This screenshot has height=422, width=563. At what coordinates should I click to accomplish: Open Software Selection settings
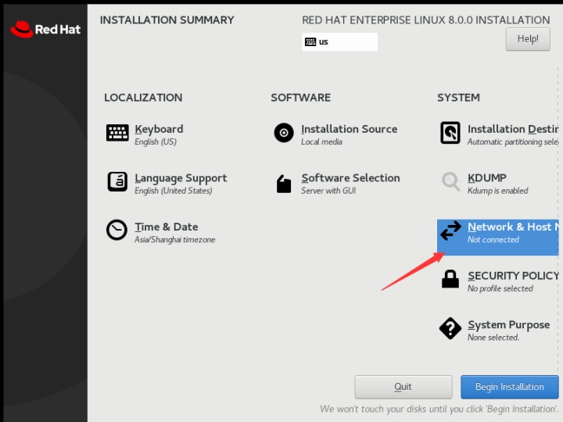(350, 178)
